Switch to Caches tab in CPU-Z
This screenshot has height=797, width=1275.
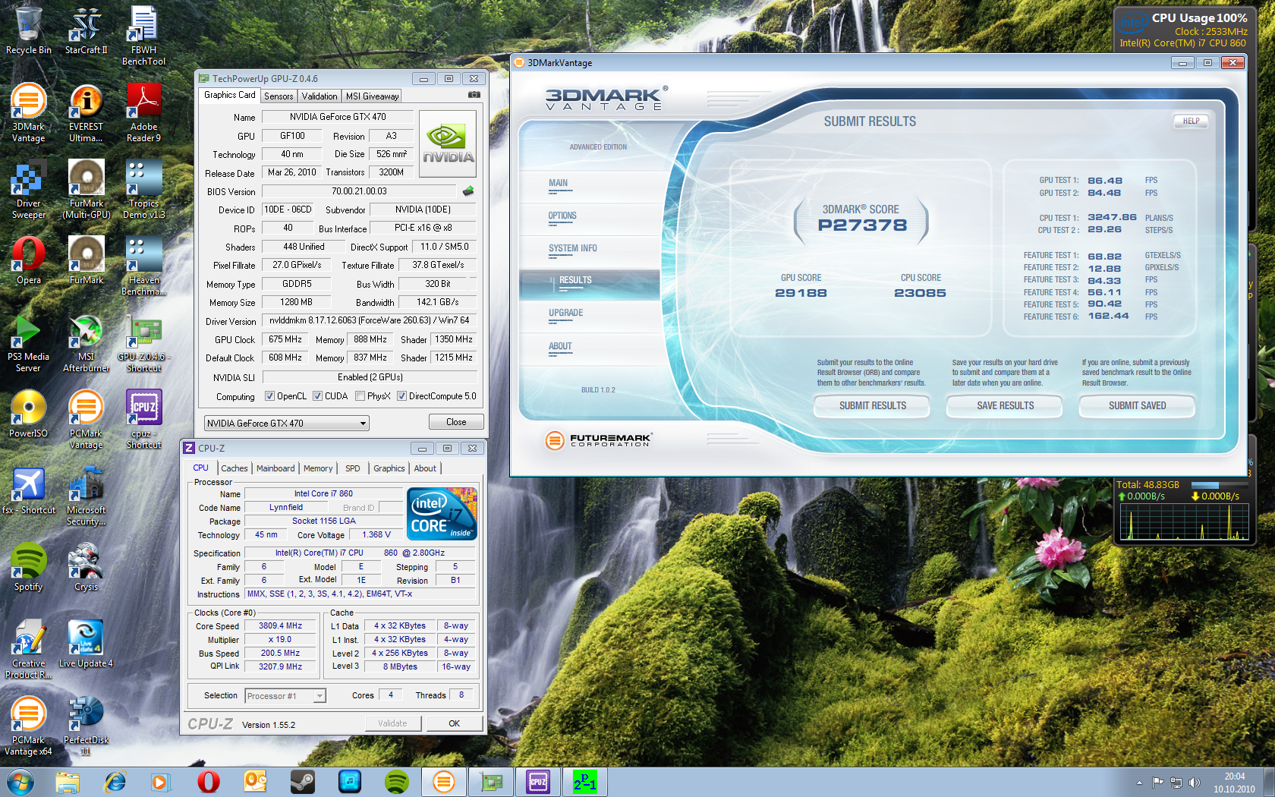tap(235, 468)
